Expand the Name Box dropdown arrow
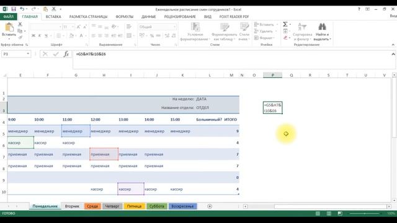Viewport: 397px width, 223px height. click(28, 54)
